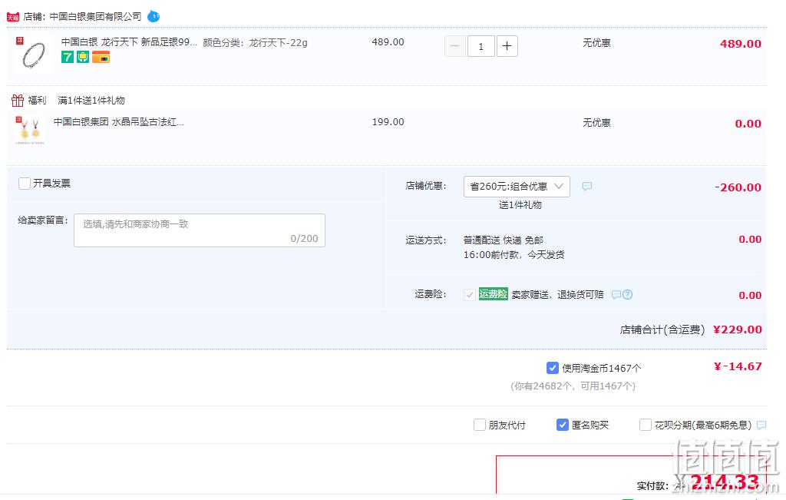The width and height of the screenshot is (786, 500).
Task: Open the 中国白银 龙行天下 product title link
Action: click(129, 42)
